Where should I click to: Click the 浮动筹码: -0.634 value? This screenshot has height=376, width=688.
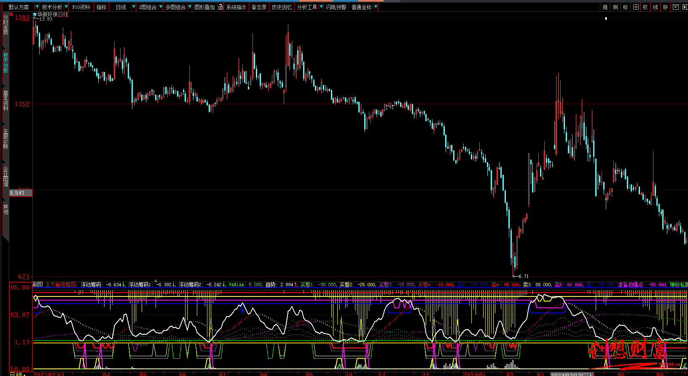(x=103, y=285)
